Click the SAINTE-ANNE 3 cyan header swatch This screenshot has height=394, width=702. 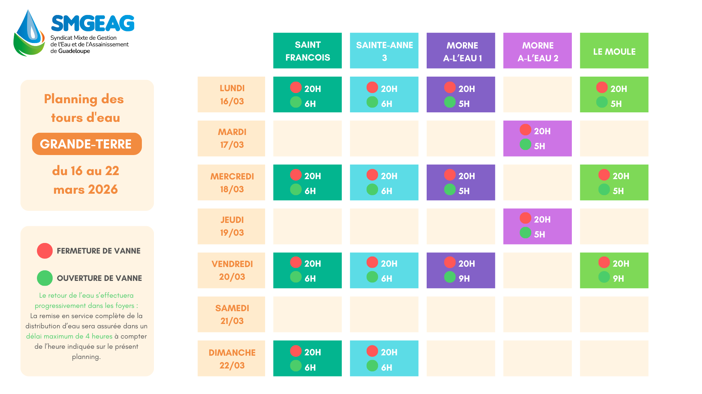(x=384, y=51)
